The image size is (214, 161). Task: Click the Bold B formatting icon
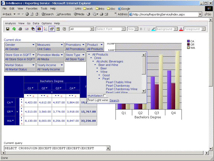[141, 29]
